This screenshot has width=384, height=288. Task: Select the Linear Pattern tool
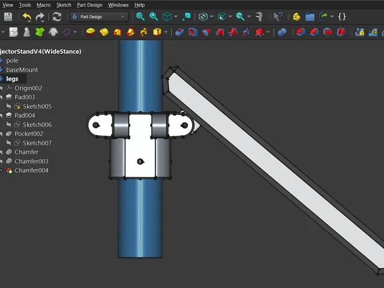point(373,32)
